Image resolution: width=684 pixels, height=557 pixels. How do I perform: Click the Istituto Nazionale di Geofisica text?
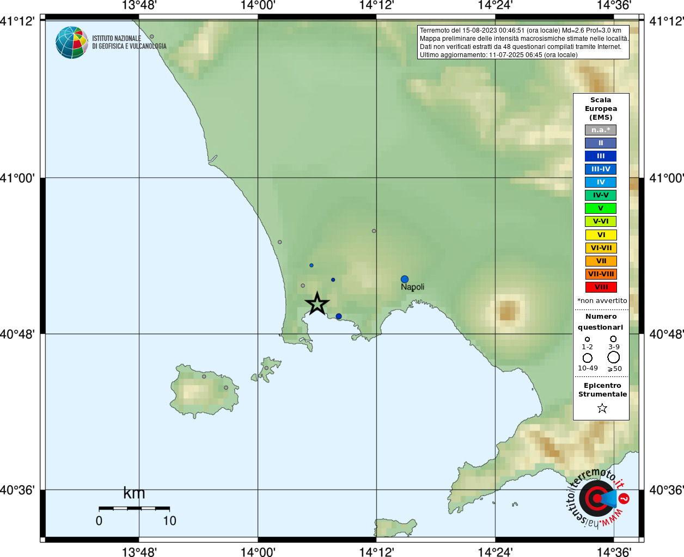[129, 42]
